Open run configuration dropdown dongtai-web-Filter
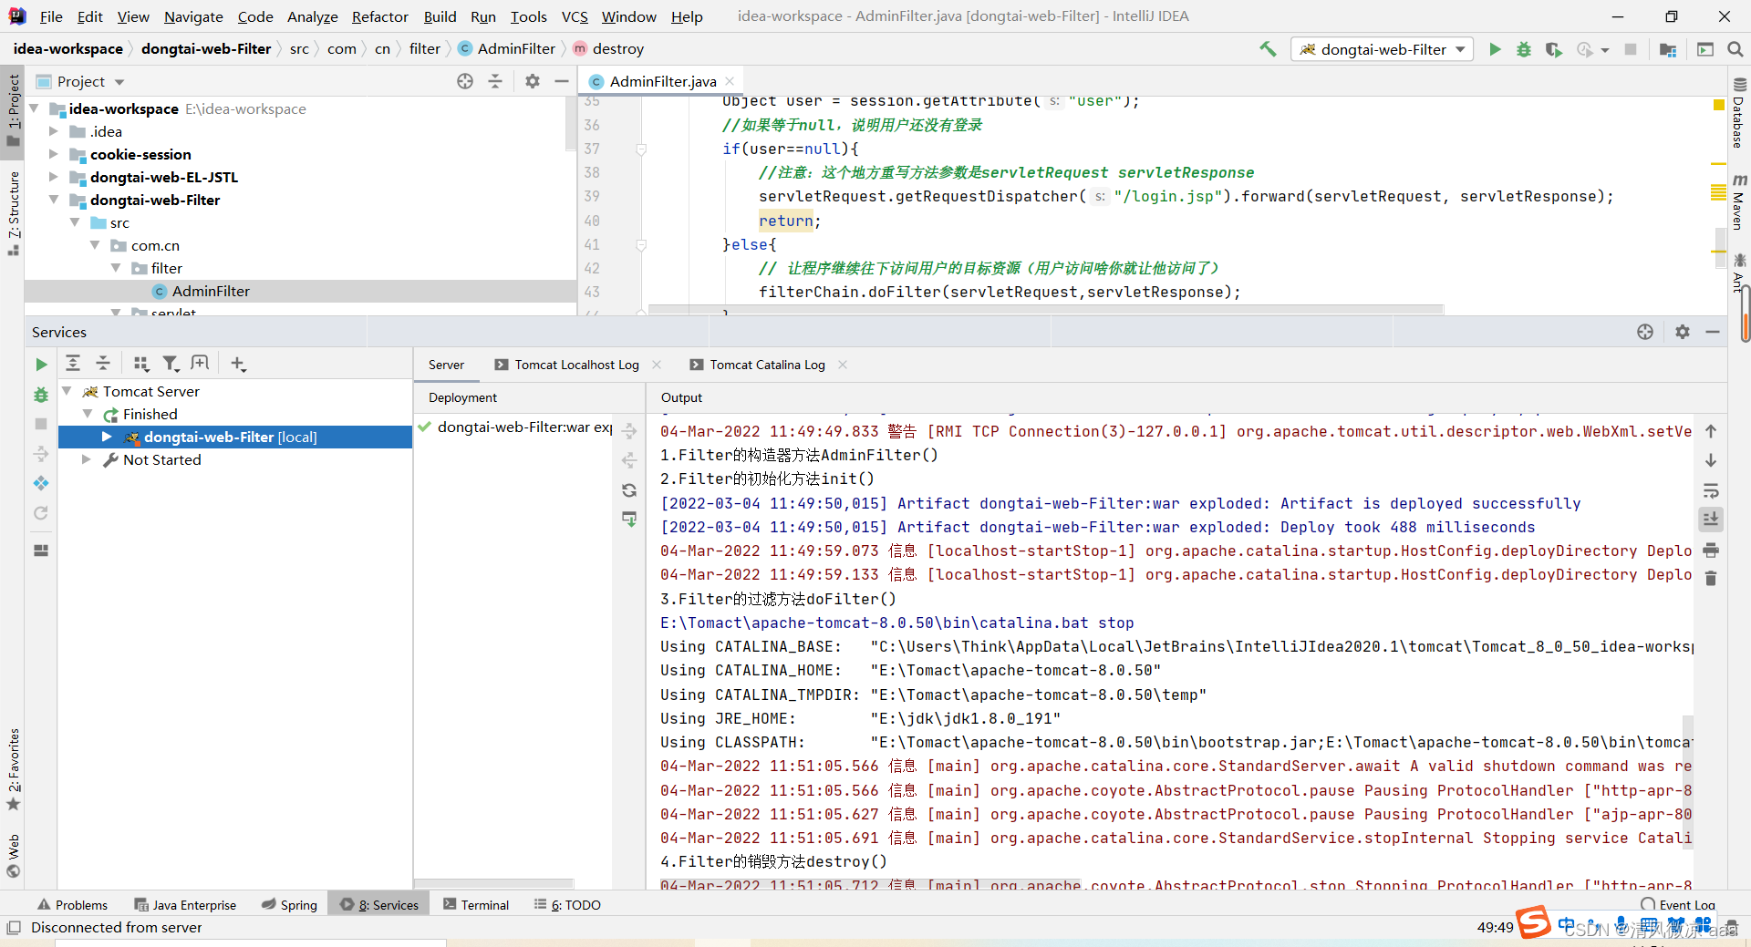 pyautogui.click(x=1383, y=49)
